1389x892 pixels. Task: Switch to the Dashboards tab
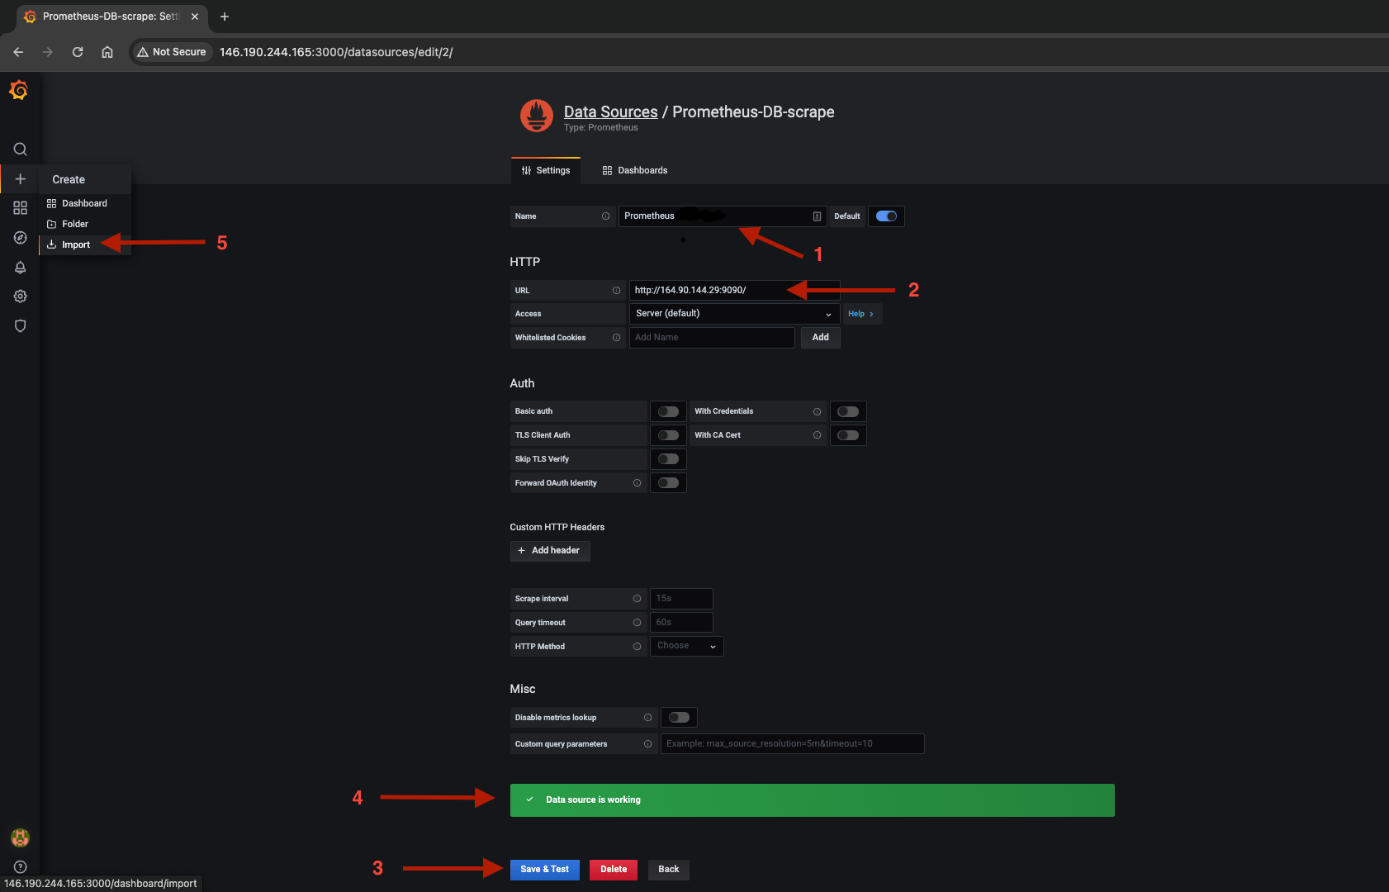635,170
